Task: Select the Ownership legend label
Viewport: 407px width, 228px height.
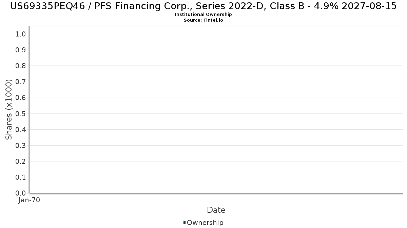Action: coord(205,223)
